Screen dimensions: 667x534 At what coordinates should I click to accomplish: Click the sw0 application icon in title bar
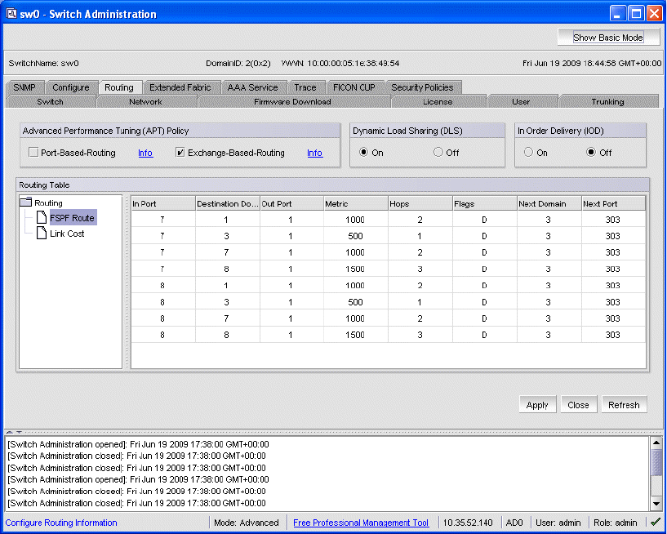tap(11, 13)
